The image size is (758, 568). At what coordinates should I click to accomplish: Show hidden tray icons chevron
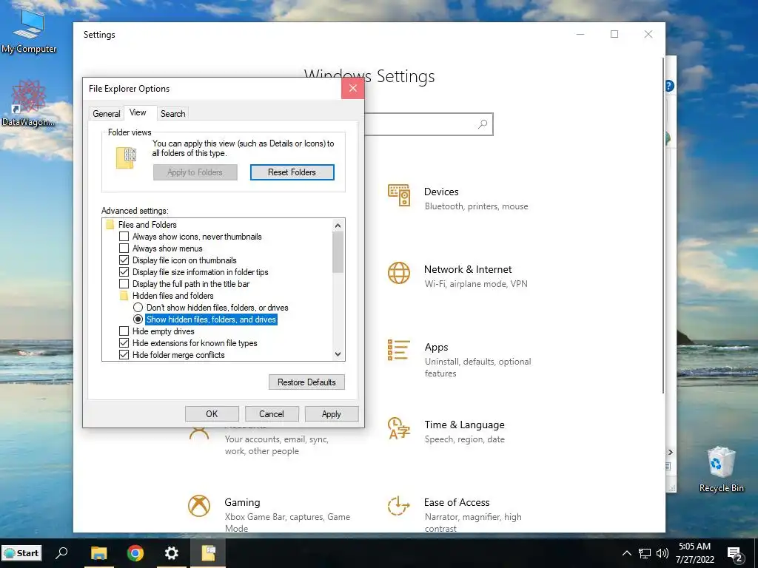click(626, 553)
